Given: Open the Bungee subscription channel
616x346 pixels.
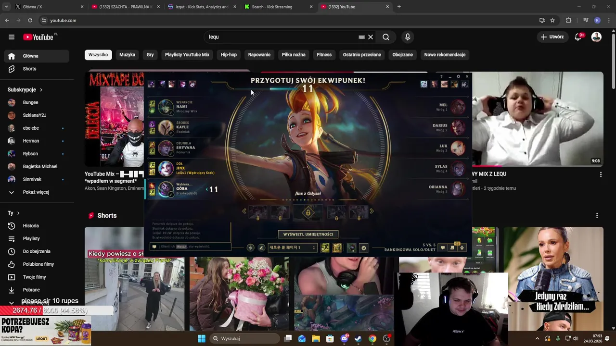Looking at the screenshot, I should 37,102.
